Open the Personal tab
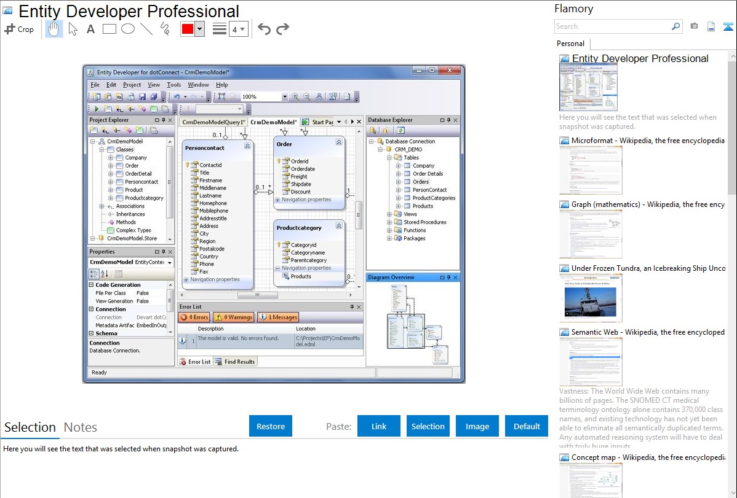This screenshot has width=737, height=498. point(570,44)
